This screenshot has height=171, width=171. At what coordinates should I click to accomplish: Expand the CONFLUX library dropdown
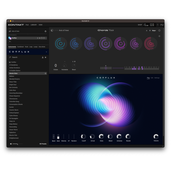click(46, 52)
